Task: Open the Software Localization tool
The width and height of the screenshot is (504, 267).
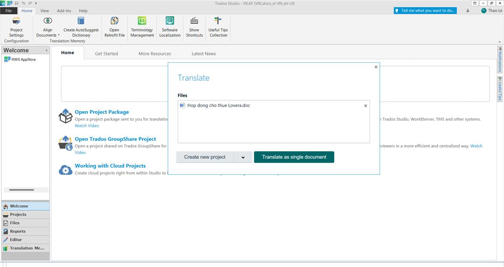Action: [x=170, y=27]
